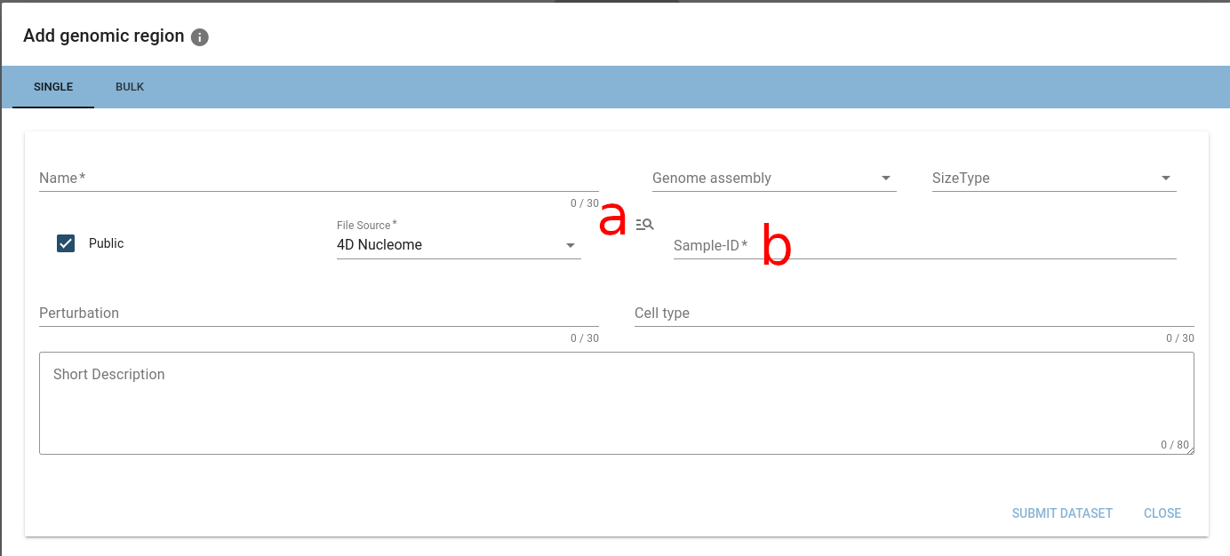Click inside the Name input field

(x=267, y=178)
